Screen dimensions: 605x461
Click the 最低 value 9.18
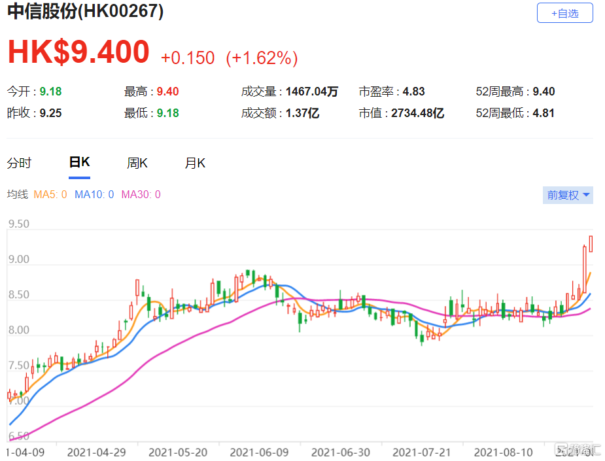(168, 113)
